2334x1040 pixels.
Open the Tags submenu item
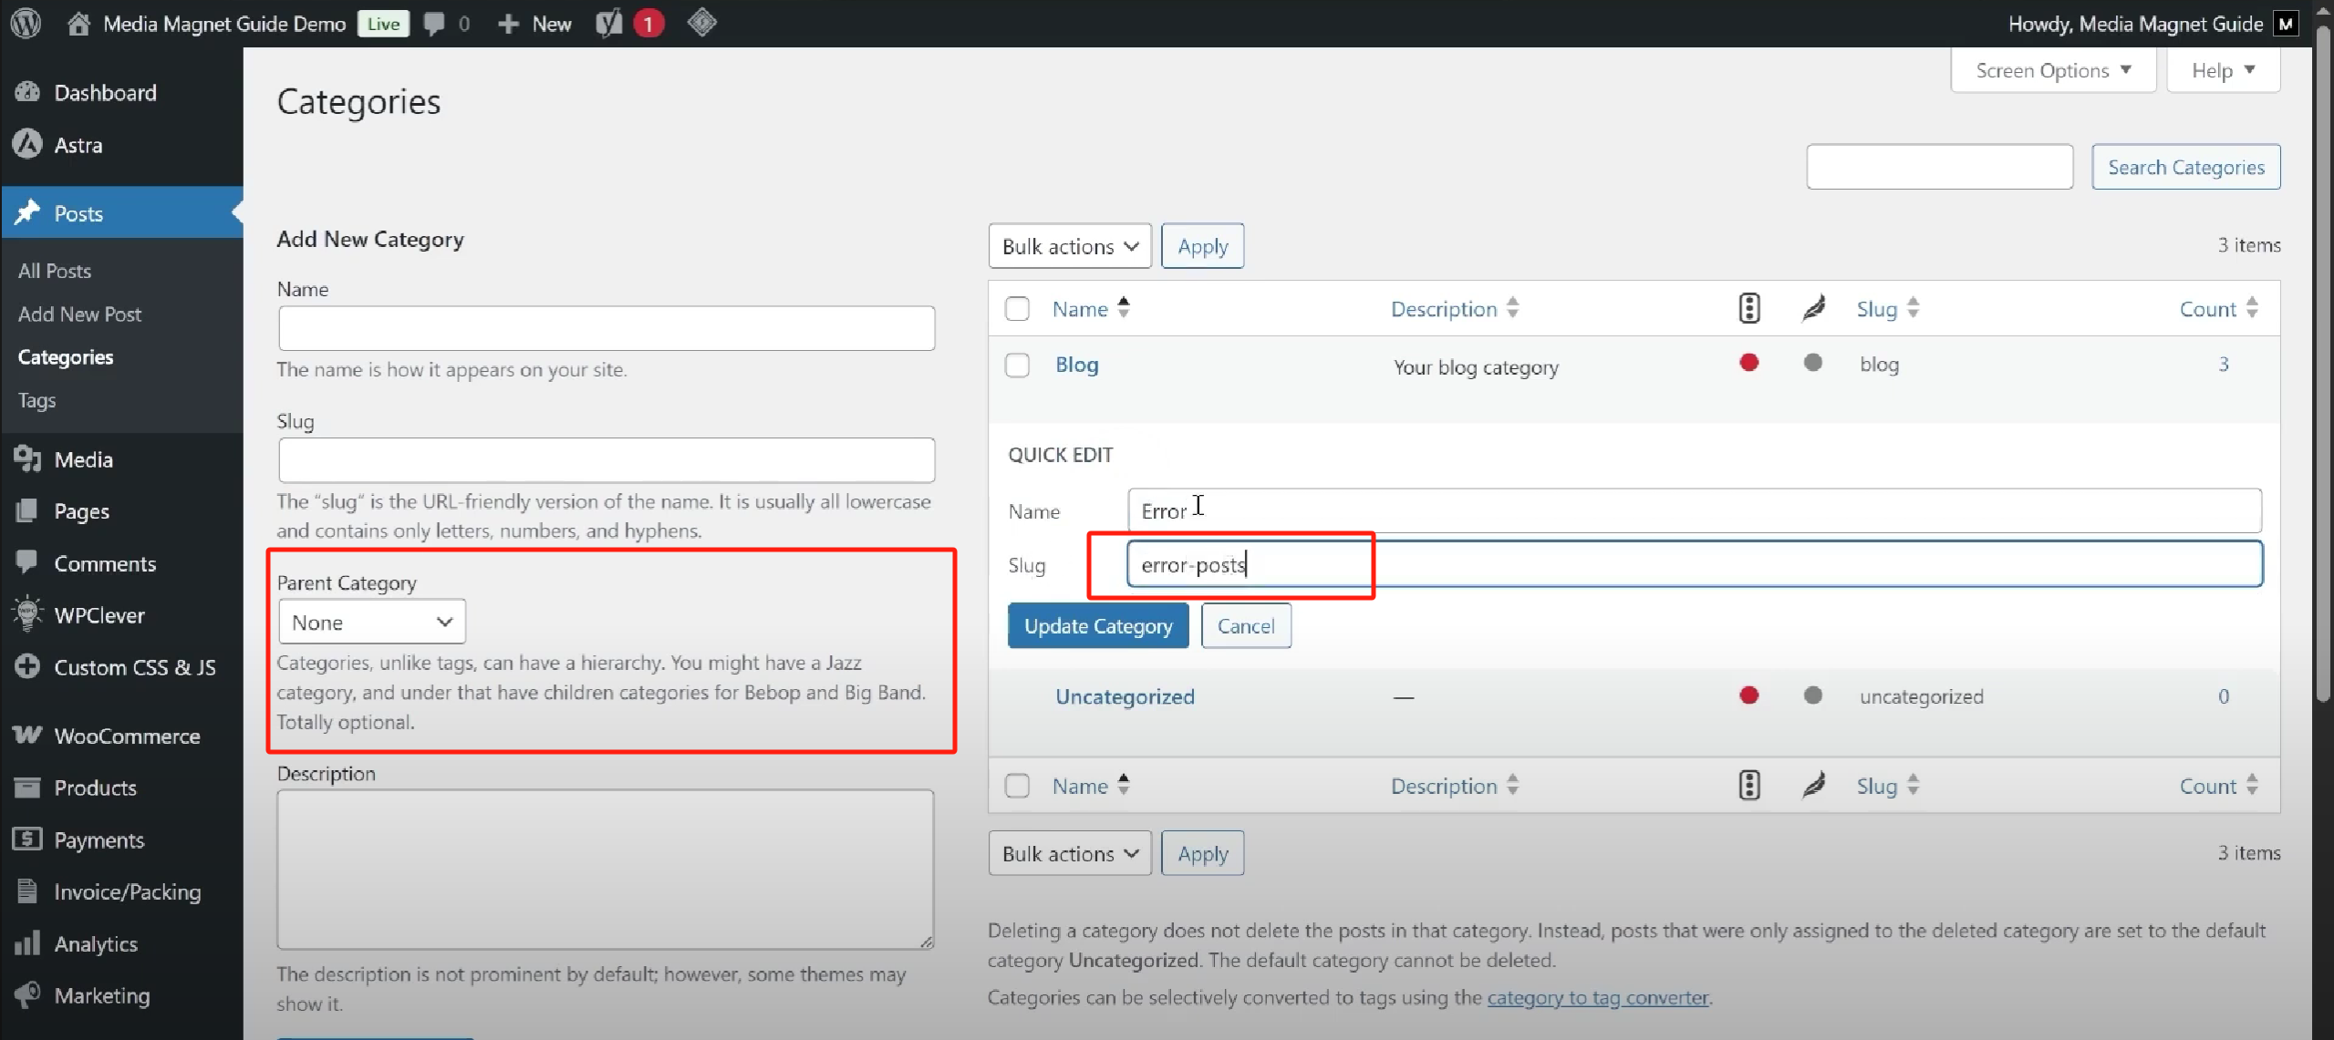point(36,400)
